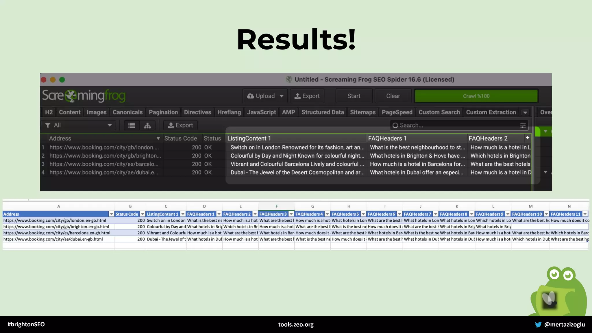The width and height of the screenshot is (592, 333).
Task: Click the green right-panel dropdown arrow
Action: tap(545, 132)
